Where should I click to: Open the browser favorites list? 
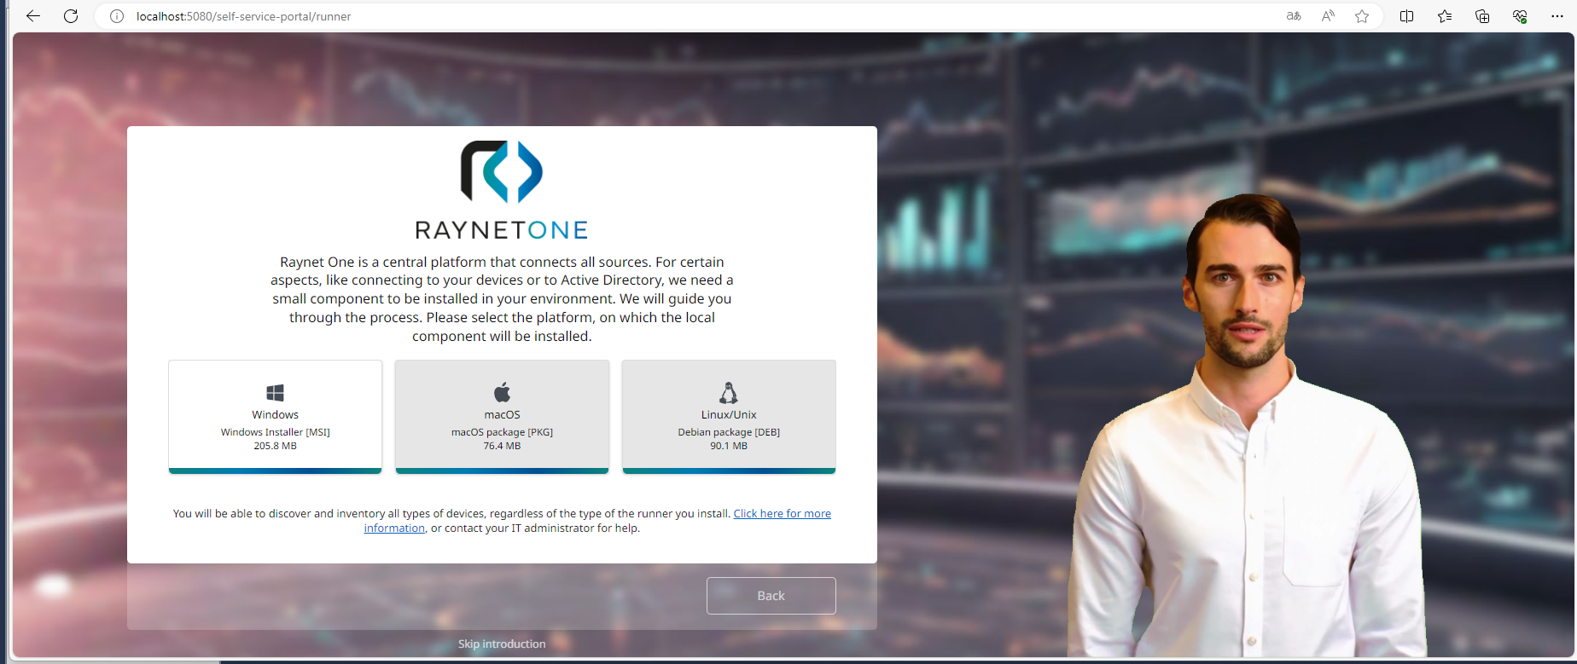point(1445,16)
